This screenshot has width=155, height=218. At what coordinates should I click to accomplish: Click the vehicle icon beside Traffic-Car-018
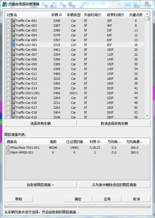pyautogui.click(x=13, y=112)
